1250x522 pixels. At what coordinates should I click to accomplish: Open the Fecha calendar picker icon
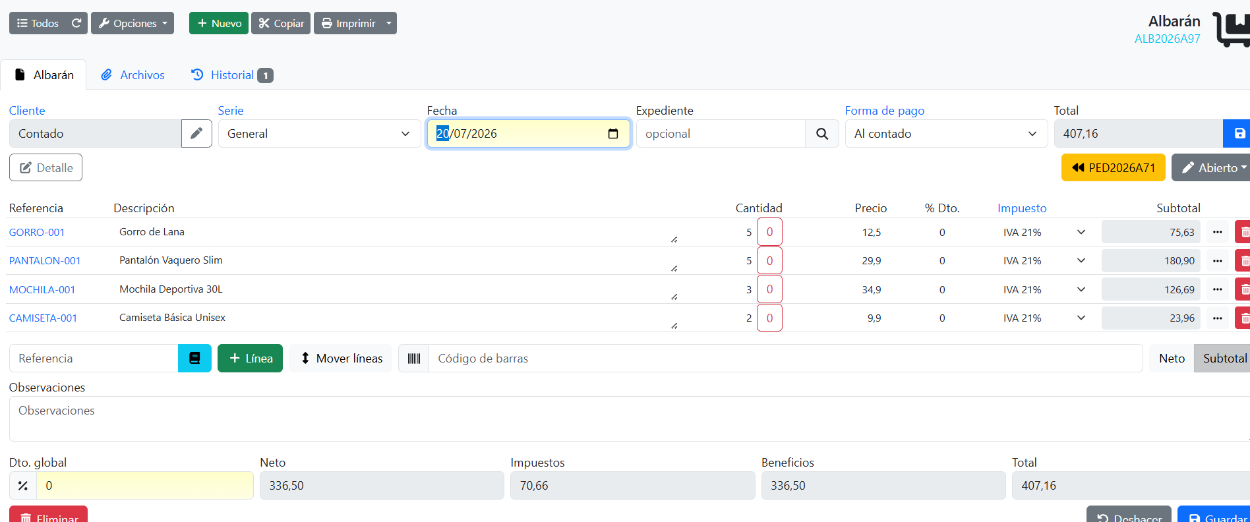613,134
